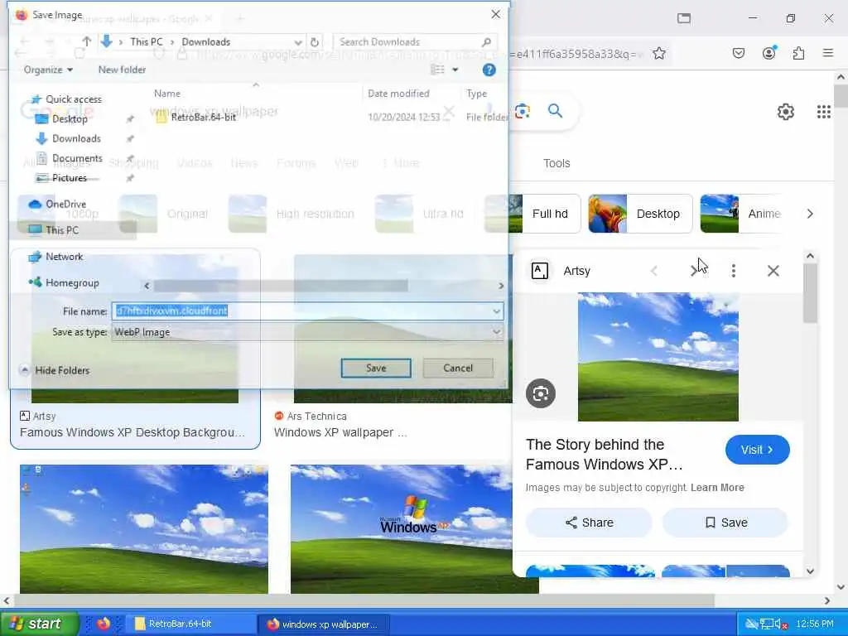
Task: Select the RetroBar.64-bit folder row
Action: (330, 117)
